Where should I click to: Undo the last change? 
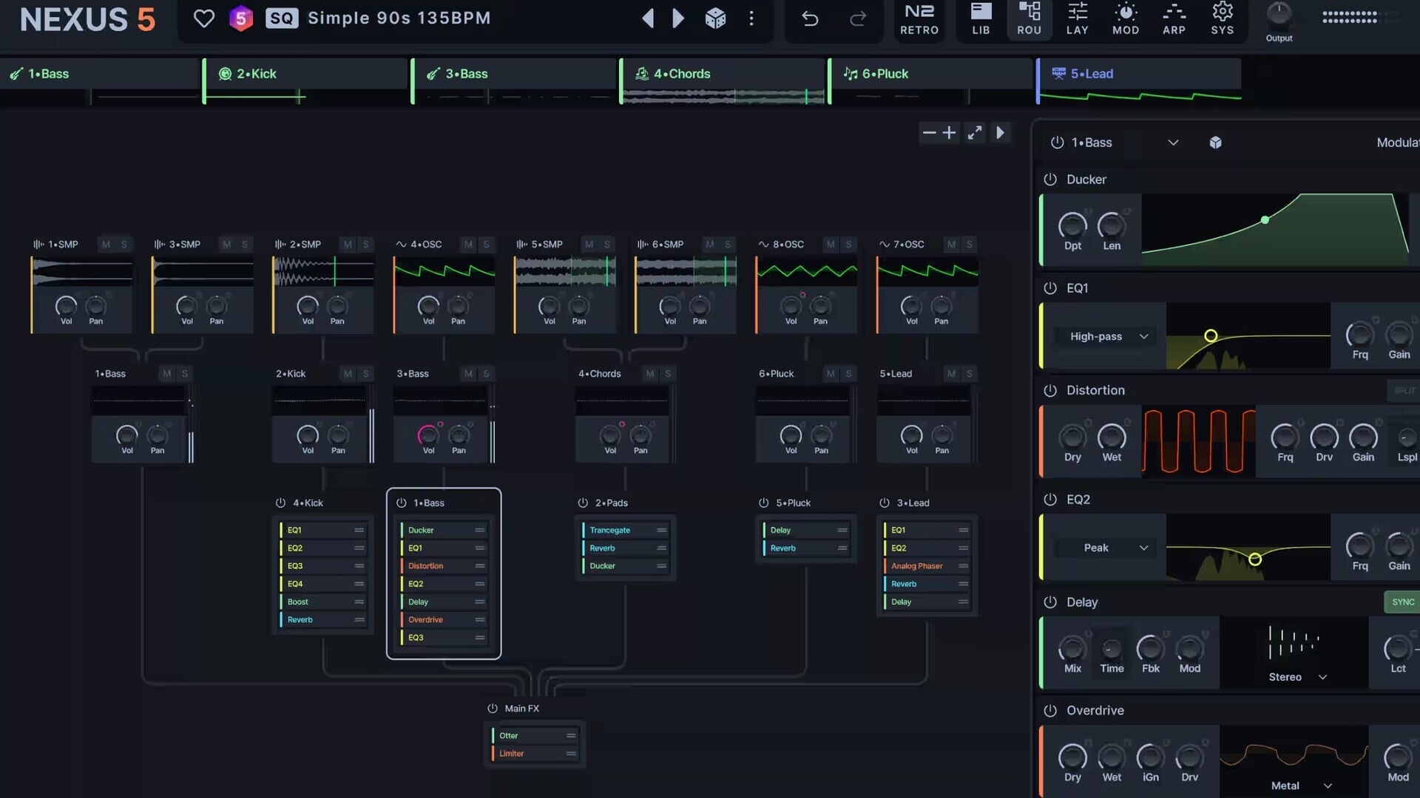810,18
